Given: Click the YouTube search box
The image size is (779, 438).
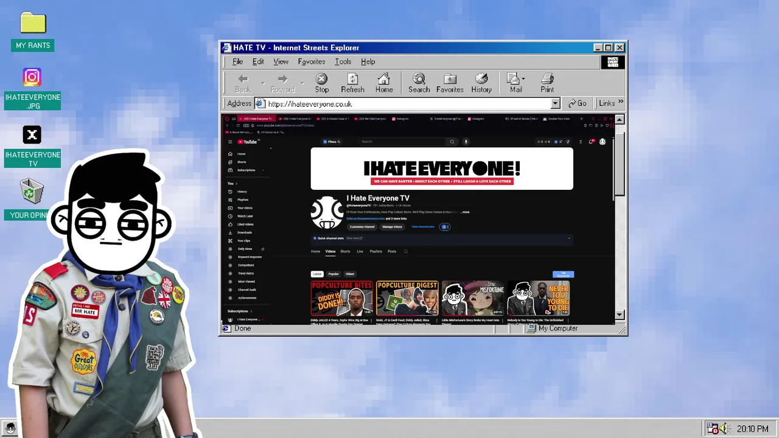Looking at the screenshot, I should pyautogui.click(x=402, y=142).
